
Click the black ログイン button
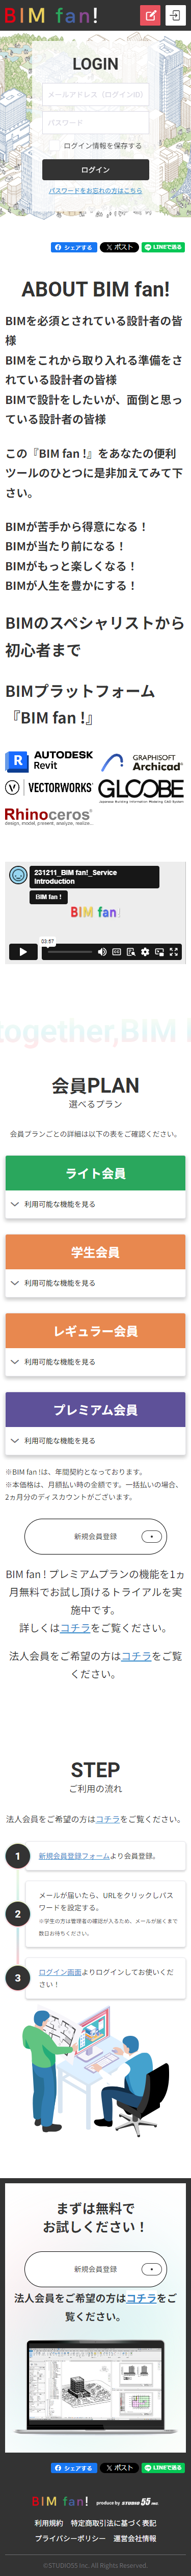96,170
